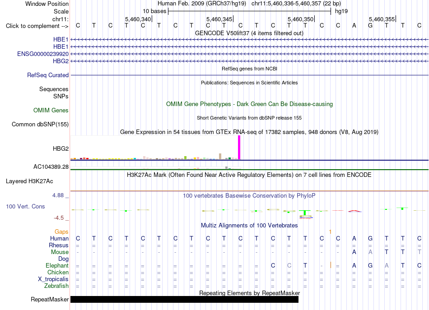The image size is (429, 310).
Task: Click the 5,460,350 position marker
Action: point(300,19)
